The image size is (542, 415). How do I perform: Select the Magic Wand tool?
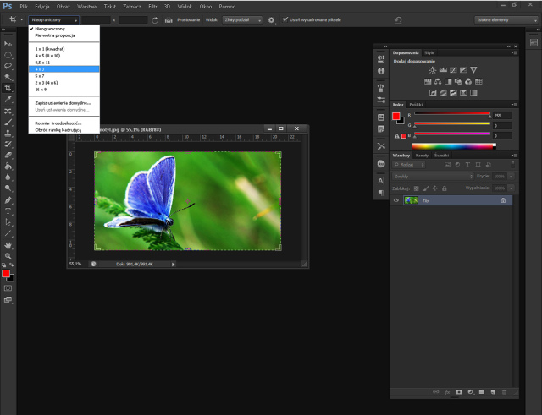[8, 77]
